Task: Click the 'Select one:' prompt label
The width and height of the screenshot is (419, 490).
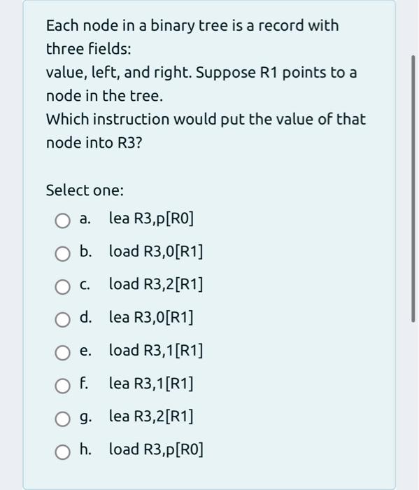Action: pos(85,190)
